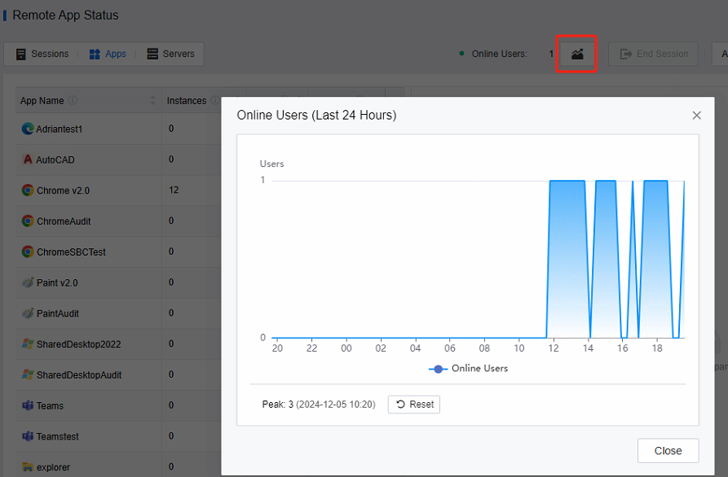Click the SharedDesktop2022 Windows icon
728x477 pixels.
[28, 344]
